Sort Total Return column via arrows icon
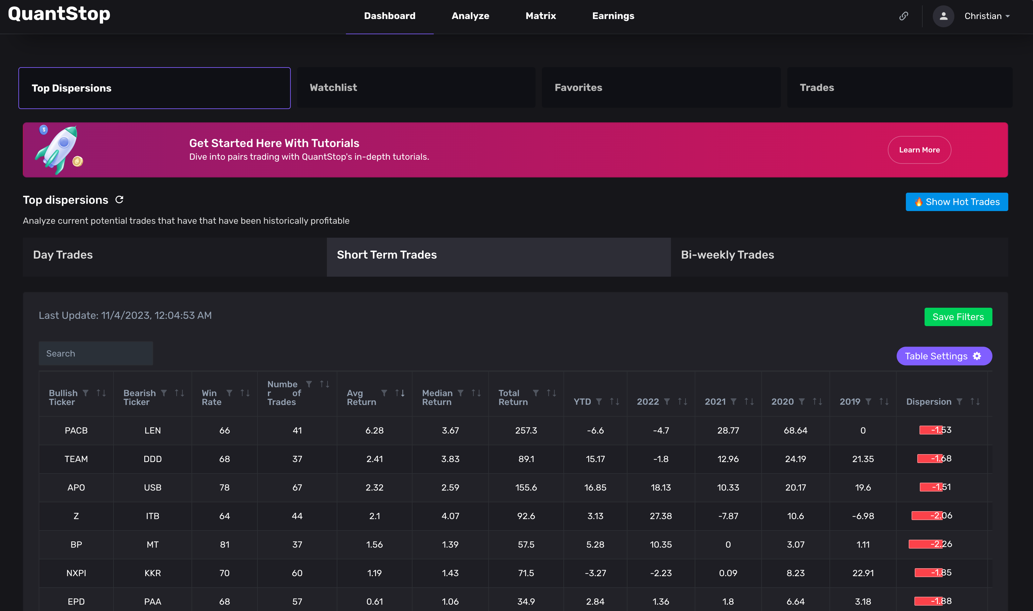This screenshot has width=1033, height=611. point(551,393)
